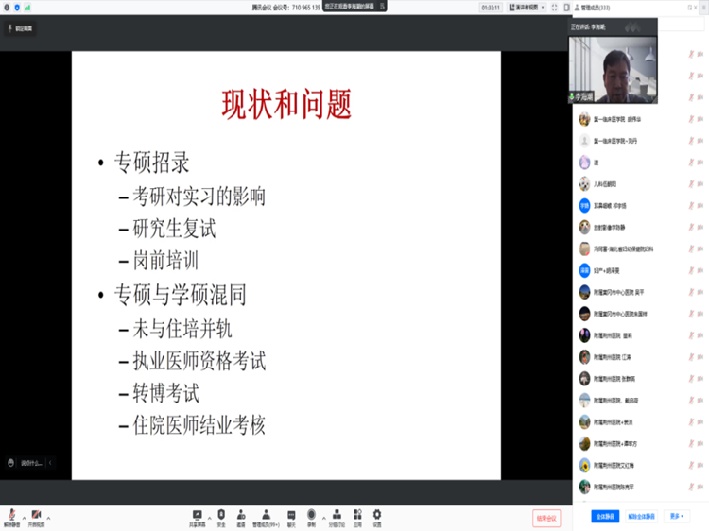
Task: Open the 设置 settings gear icon
Action: tap(376, 514)
